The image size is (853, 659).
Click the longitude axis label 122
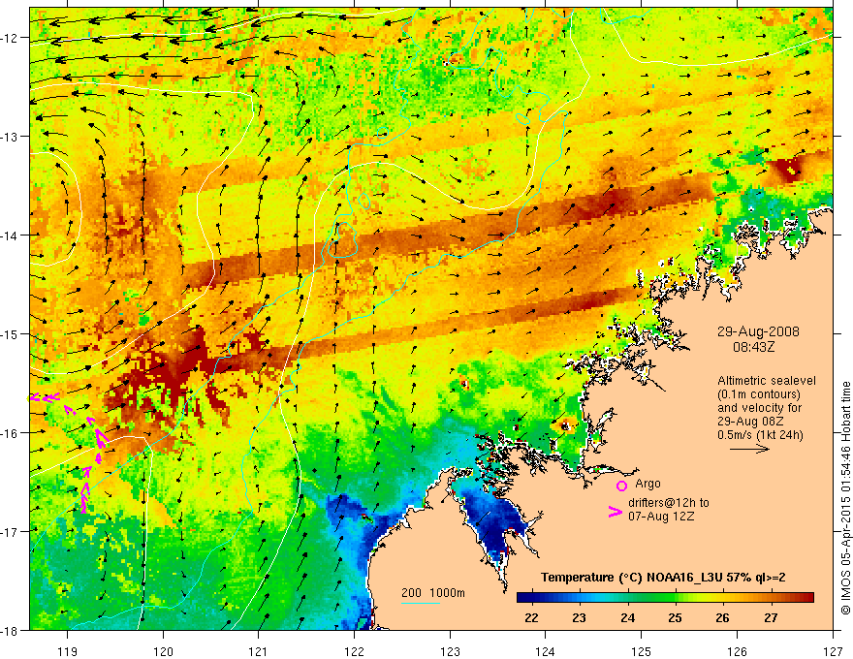[x=354, y=651]
